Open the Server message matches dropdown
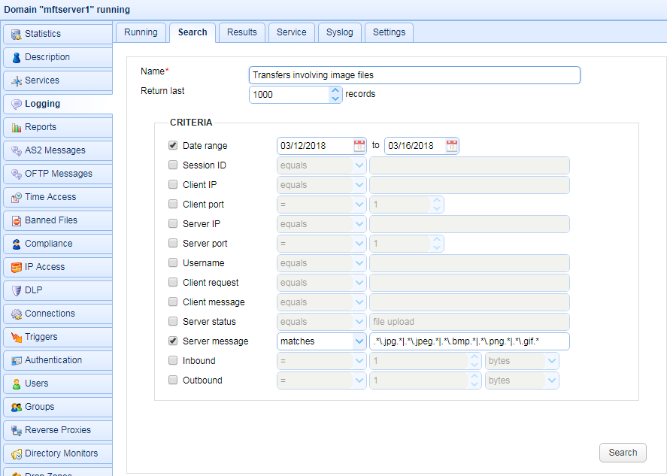 click(321, 341)
